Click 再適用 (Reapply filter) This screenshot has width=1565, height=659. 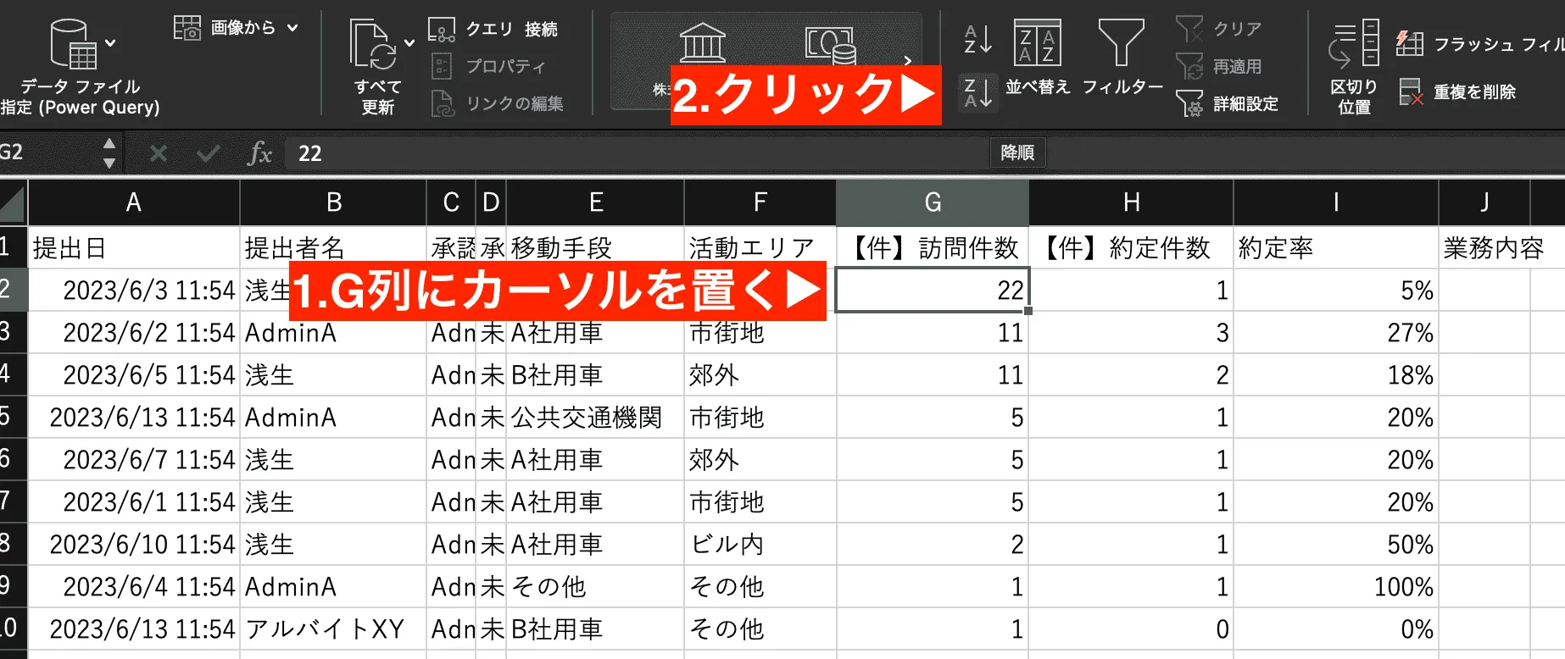pos(1218,66)
